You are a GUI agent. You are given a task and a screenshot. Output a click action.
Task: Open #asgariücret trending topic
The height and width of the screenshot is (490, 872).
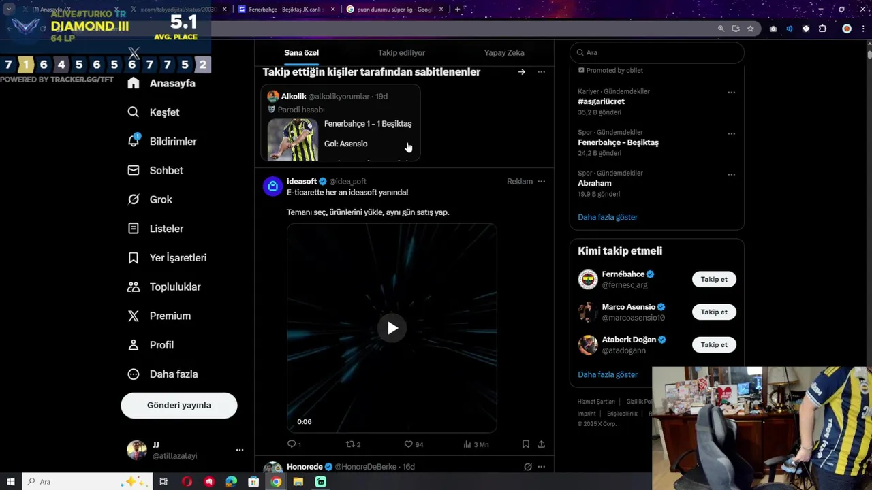click(601, 101)
